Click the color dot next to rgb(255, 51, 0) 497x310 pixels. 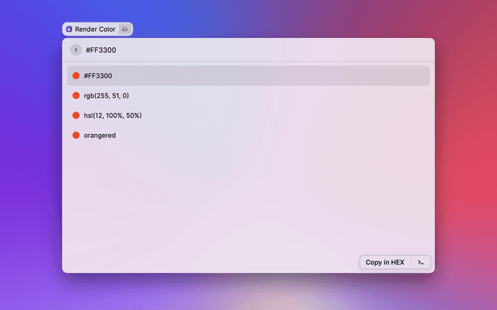[x=76, y=95]
